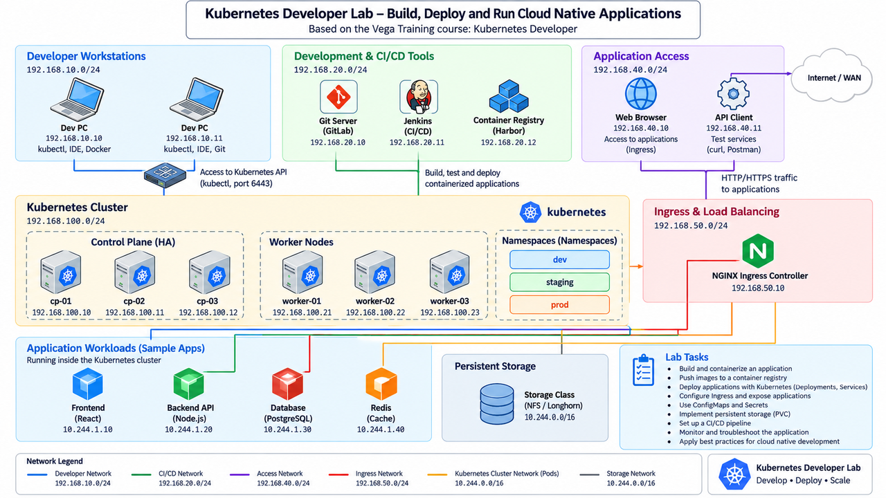Viewport: 886px width, 498px height.
Task: Click the Lab Tasks clipboard checklist icon
Action: [644, 370]
